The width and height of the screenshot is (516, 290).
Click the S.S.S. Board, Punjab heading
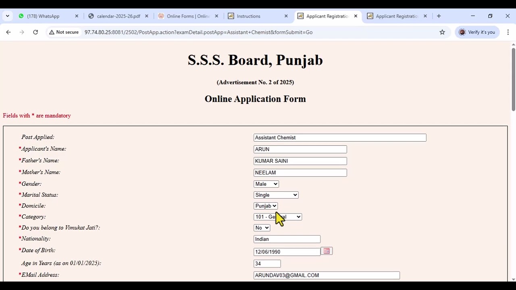(x=255, y=60)
